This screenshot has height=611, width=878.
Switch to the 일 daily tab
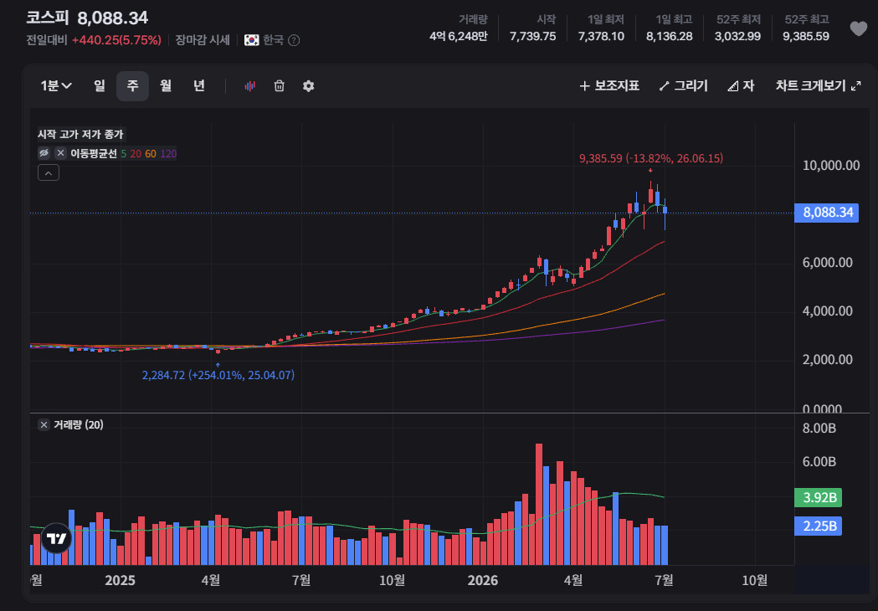click(99, 85)
